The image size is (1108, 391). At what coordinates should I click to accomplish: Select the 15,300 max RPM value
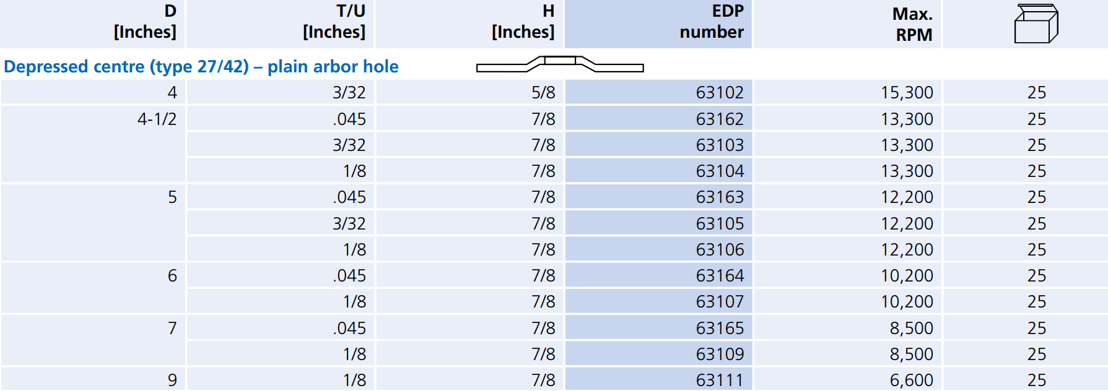907,93
